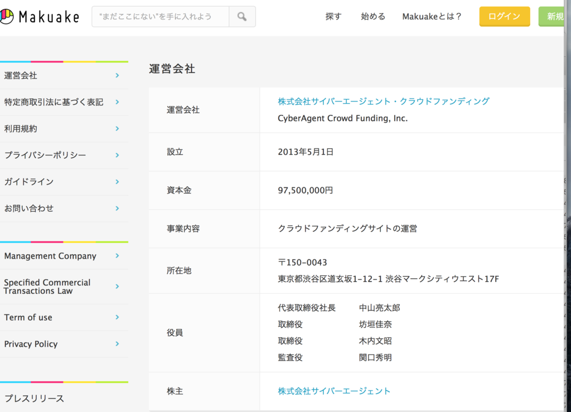The height and width of the screenshot is (412, 571).
Task: Click director name 坊垣佳奈
Action: click(375, 324)
